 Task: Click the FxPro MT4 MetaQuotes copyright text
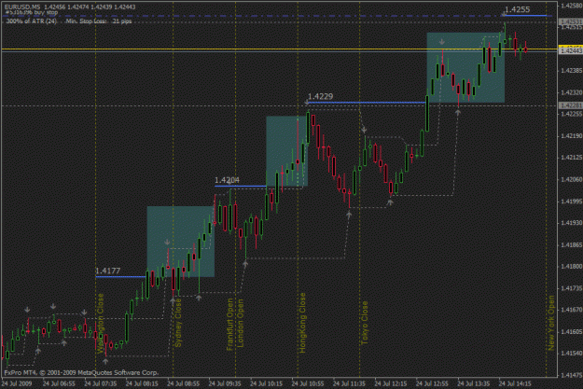(x=81, y=372)
